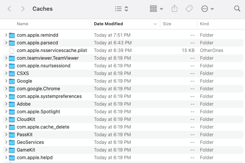Expand the PassKit folder

point(6,135)
